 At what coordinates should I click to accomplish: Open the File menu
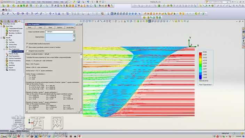click(x=19, y=2)
